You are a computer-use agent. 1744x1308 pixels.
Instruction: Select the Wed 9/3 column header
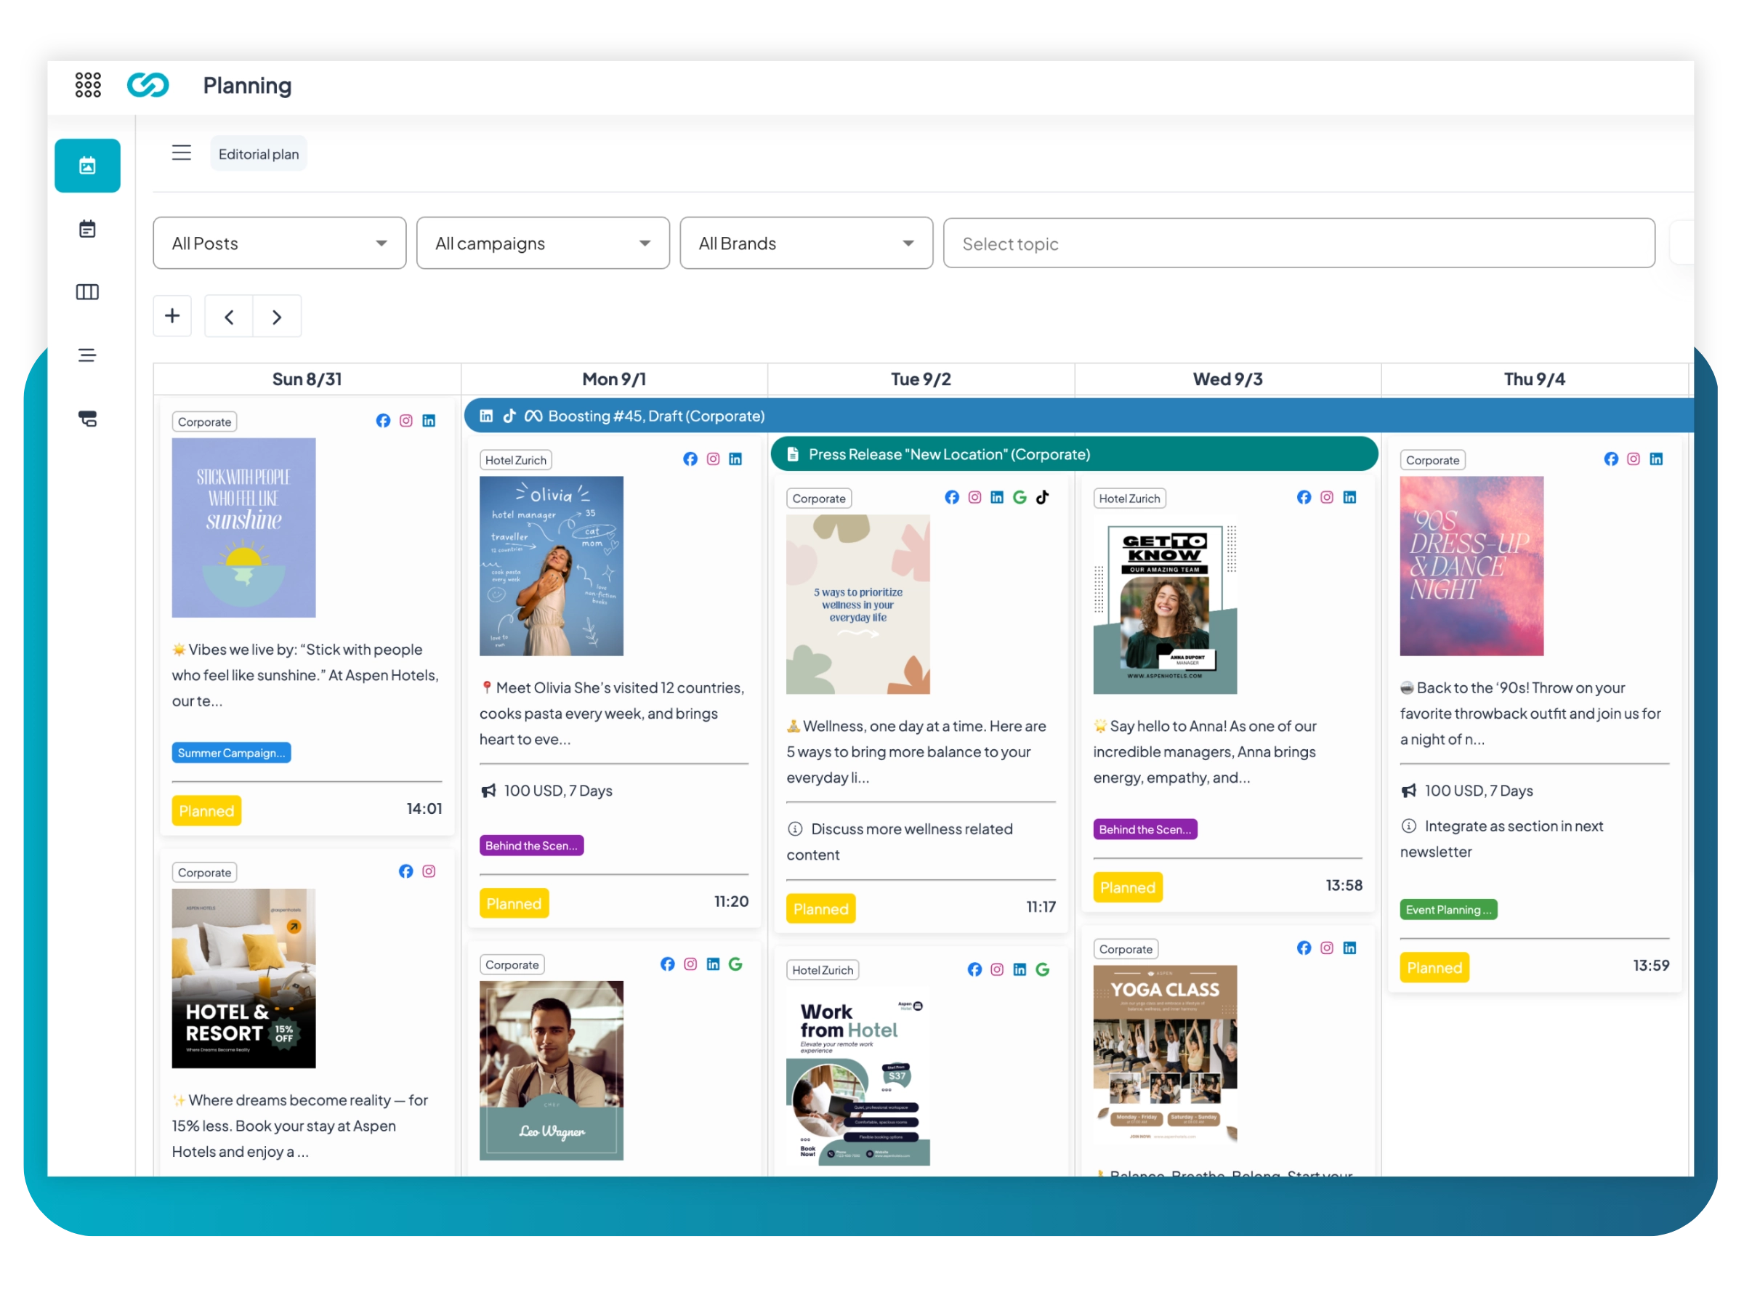(1227, 379)
